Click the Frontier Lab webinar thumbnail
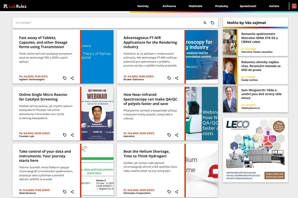 [96, 113]
